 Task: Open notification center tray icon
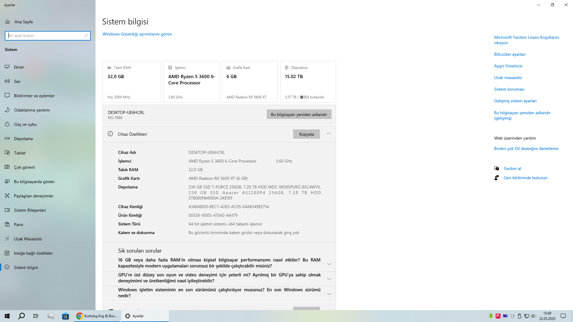pyautogui.click(x=563, y=316)
